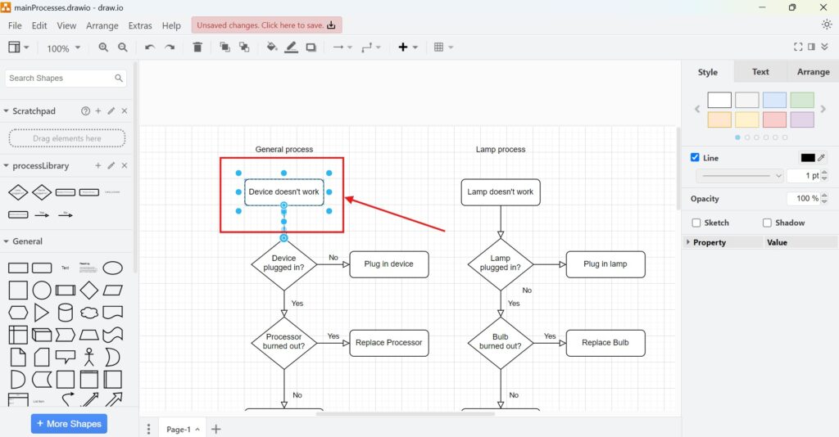Open the 100% zoom dropdown
839x437 pixels.
click(x=63, y=48)
